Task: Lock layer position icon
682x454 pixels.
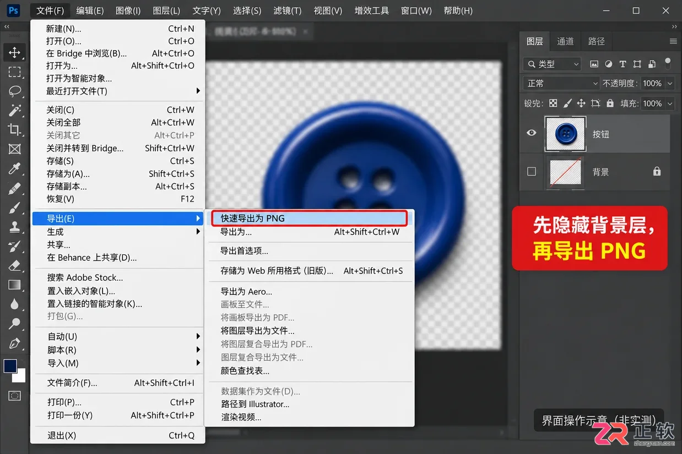Action: [x=581, y=103]
